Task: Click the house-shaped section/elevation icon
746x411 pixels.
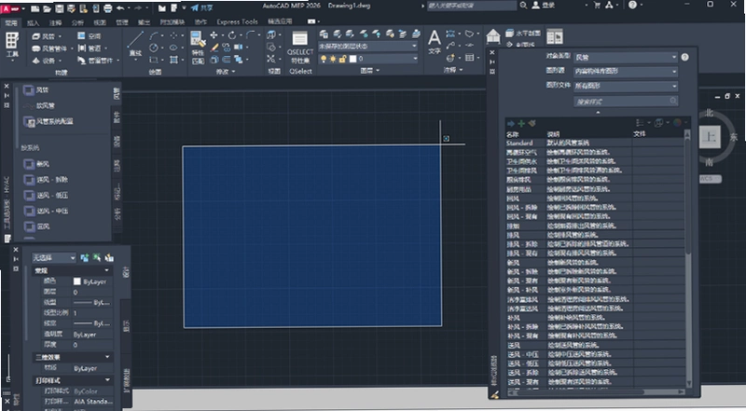Action: [x=493, y=36]
